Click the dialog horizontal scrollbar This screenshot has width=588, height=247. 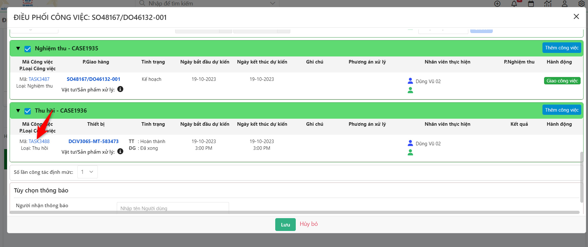pyautogui.click(x=294, y=212)
